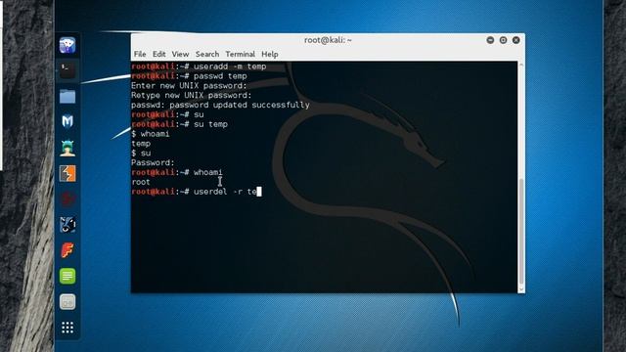
Task: Open the green Leafpad notes dock icon
Action: pos(67,276)
